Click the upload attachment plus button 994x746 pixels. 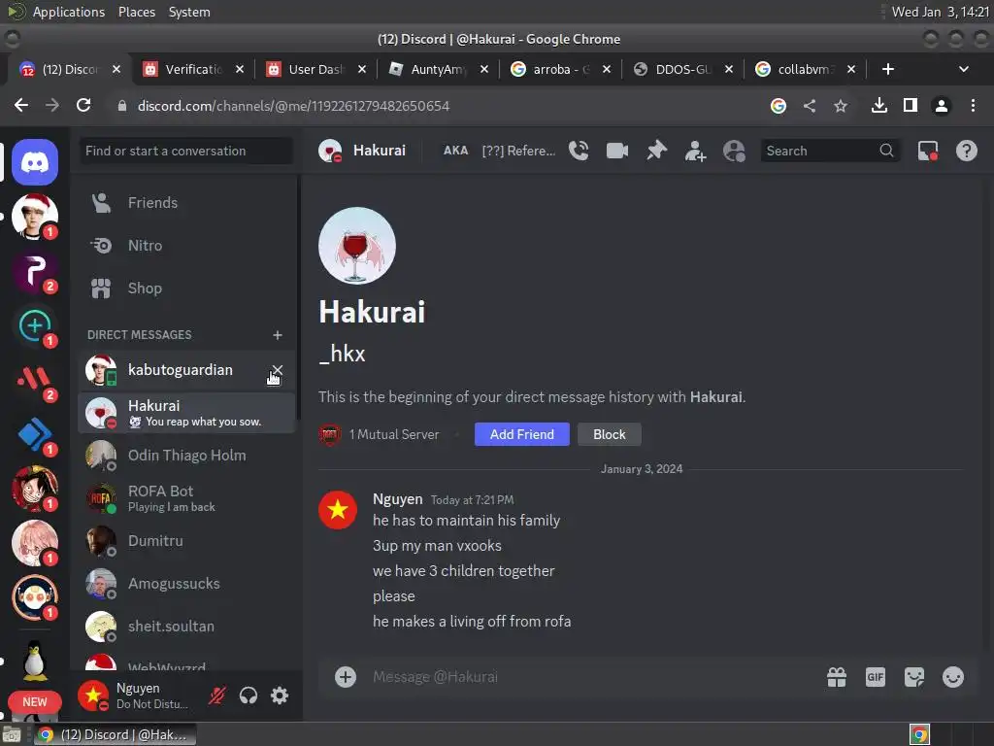pos(346,677)
